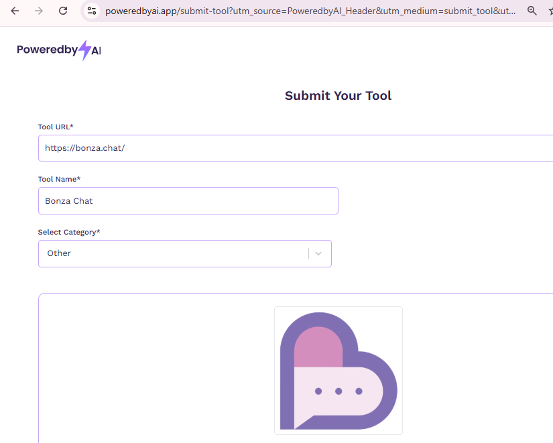Expand the Select Category chevron arrow
Screen dimensions: 553x443
point(318,253)
